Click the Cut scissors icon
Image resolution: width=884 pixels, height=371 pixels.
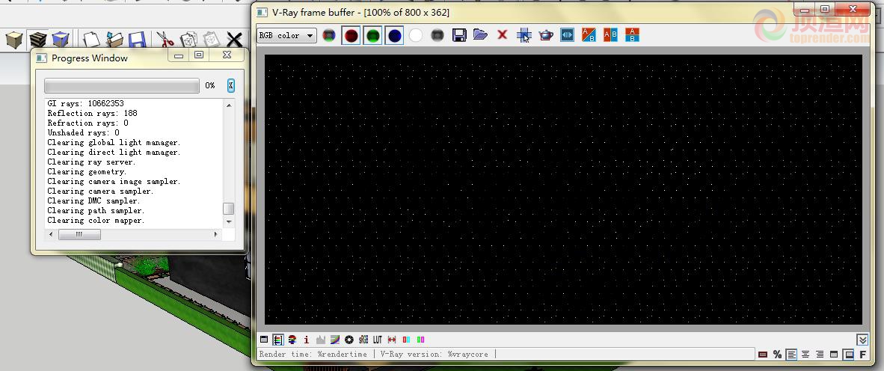point(165,40)
